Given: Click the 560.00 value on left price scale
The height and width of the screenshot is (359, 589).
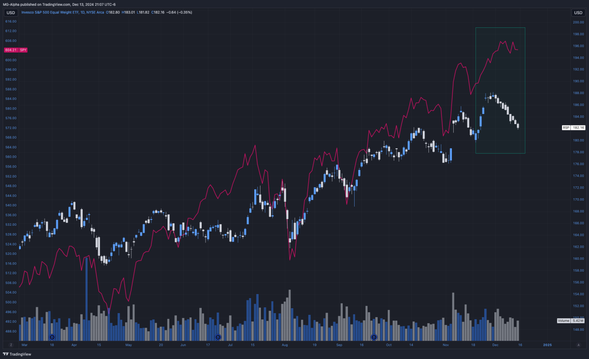Looking at the screenshot, I should coord(11,157).
